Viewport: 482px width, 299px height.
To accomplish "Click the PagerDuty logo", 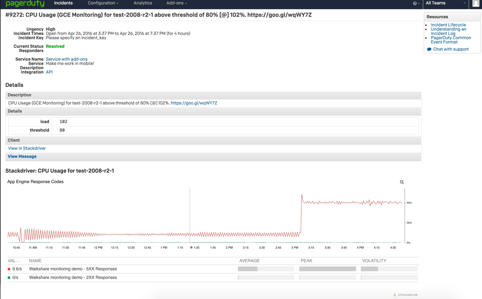I will (x=25, y=4).
